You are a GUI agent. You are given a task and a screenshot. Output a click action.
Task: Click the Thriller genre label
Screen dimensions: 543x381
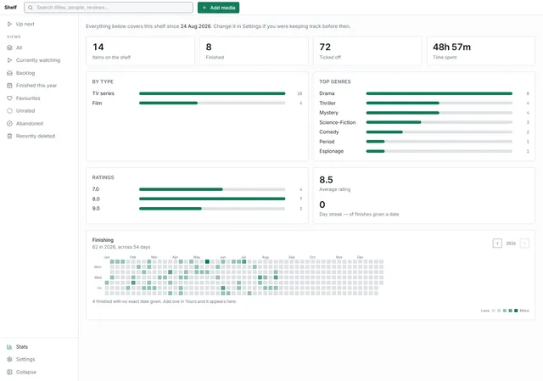[x=327, y=104]
